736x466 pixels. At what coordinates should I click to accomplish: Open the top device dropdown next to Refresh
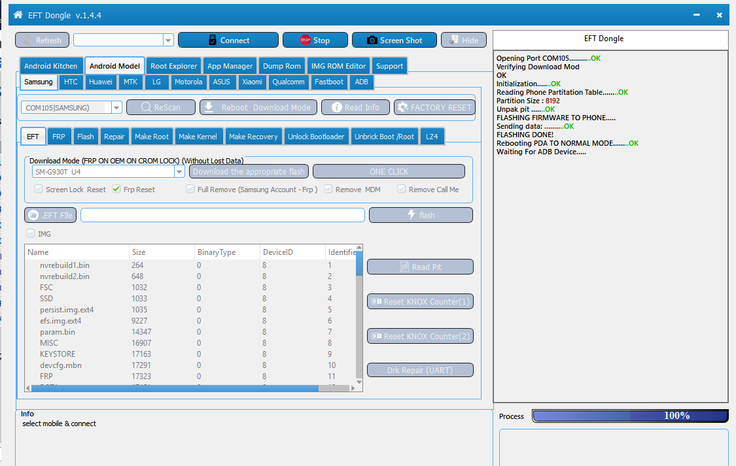point(168,41)
